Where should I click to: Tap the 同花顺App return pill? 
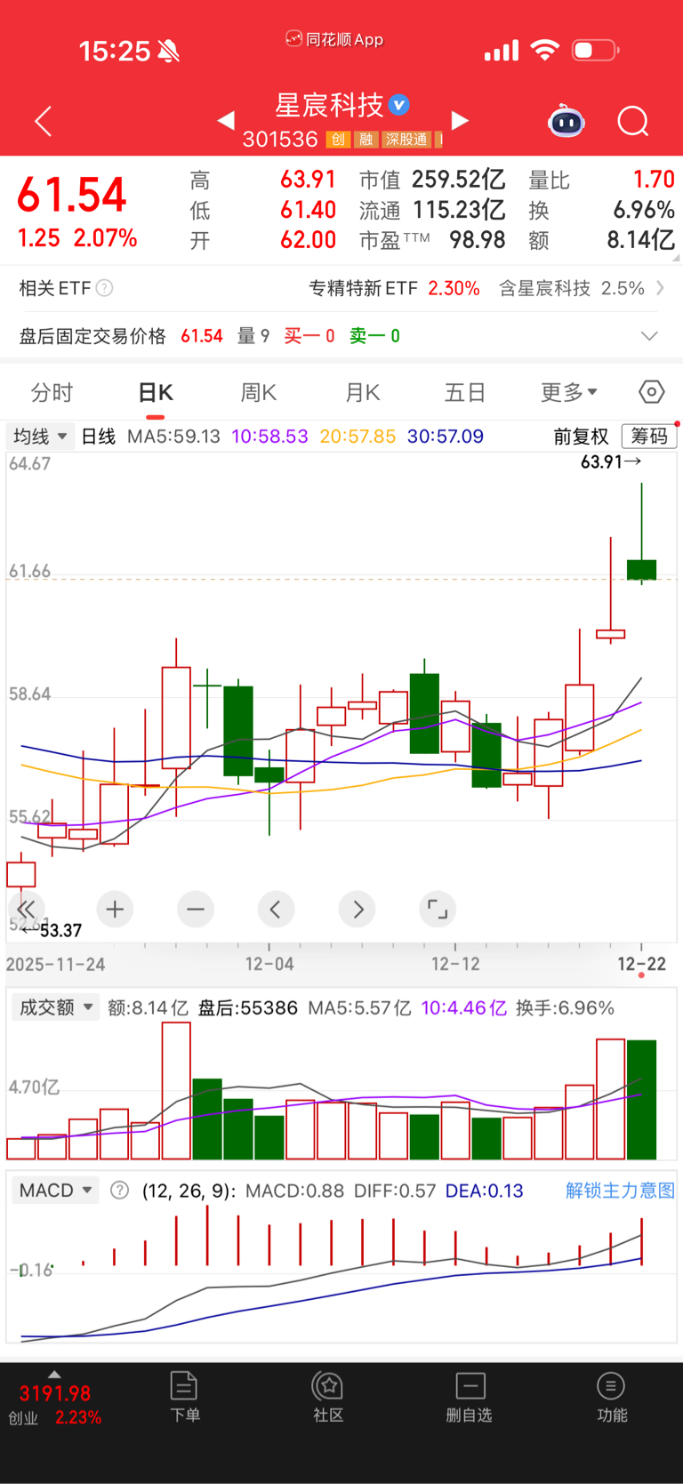[334, 39]
